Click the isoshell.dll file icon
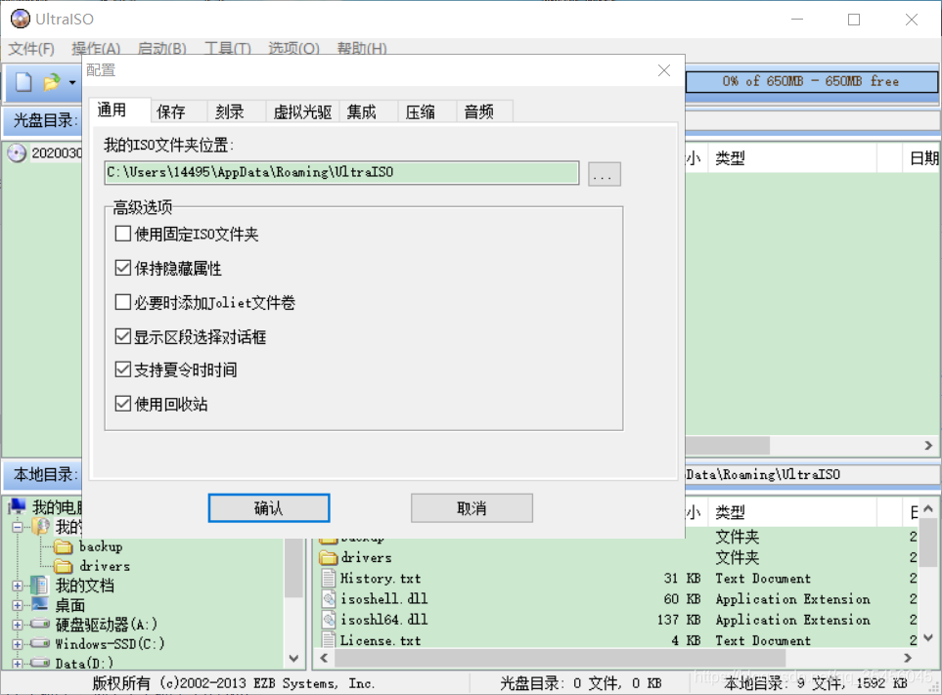This screenshot has height=695, width=942. (x=328, y=598)
